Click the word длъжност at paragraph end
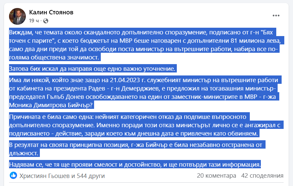 click(23, 153)
